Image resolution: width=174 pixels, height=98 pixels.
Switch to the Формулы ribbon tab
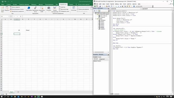[34, 4]
